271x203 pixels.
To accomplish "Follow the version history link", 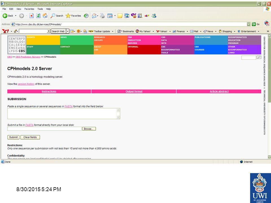I will pyautogui.click(x=26, y=84).
